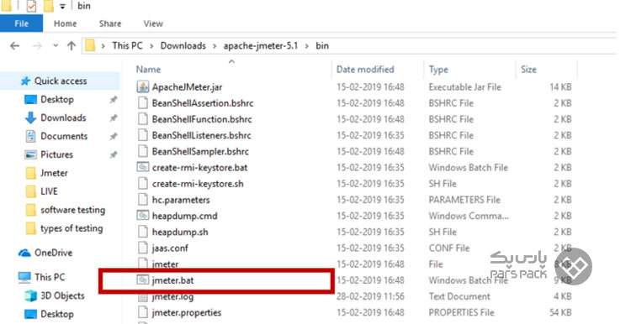Select jmeter.properties file

click(x=186, y=312)
